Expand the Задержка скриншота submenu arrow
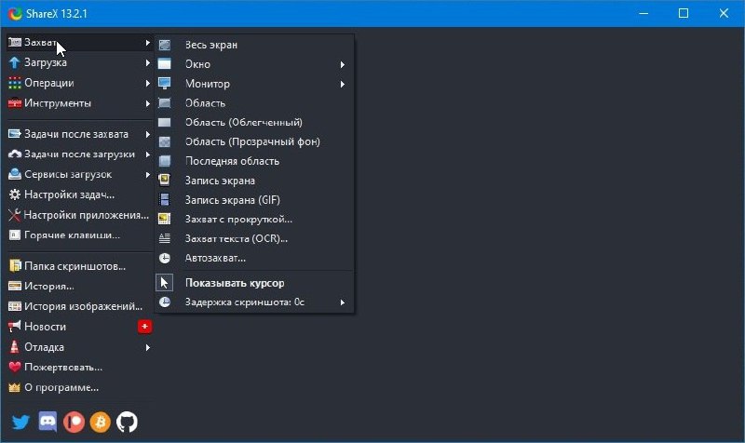This screenshot has width=745, height=443. pyautogui.click(x=343, y=302)
